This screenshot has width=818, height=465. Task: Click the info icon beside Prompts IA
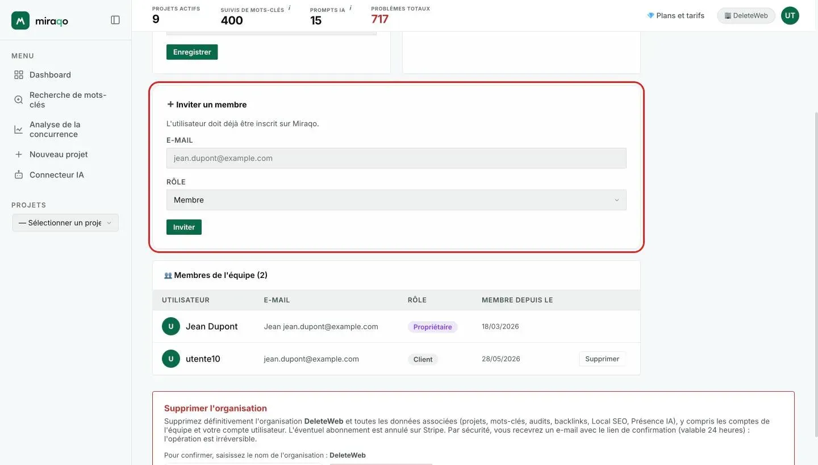pyautogui.click(x=350, y=8)
